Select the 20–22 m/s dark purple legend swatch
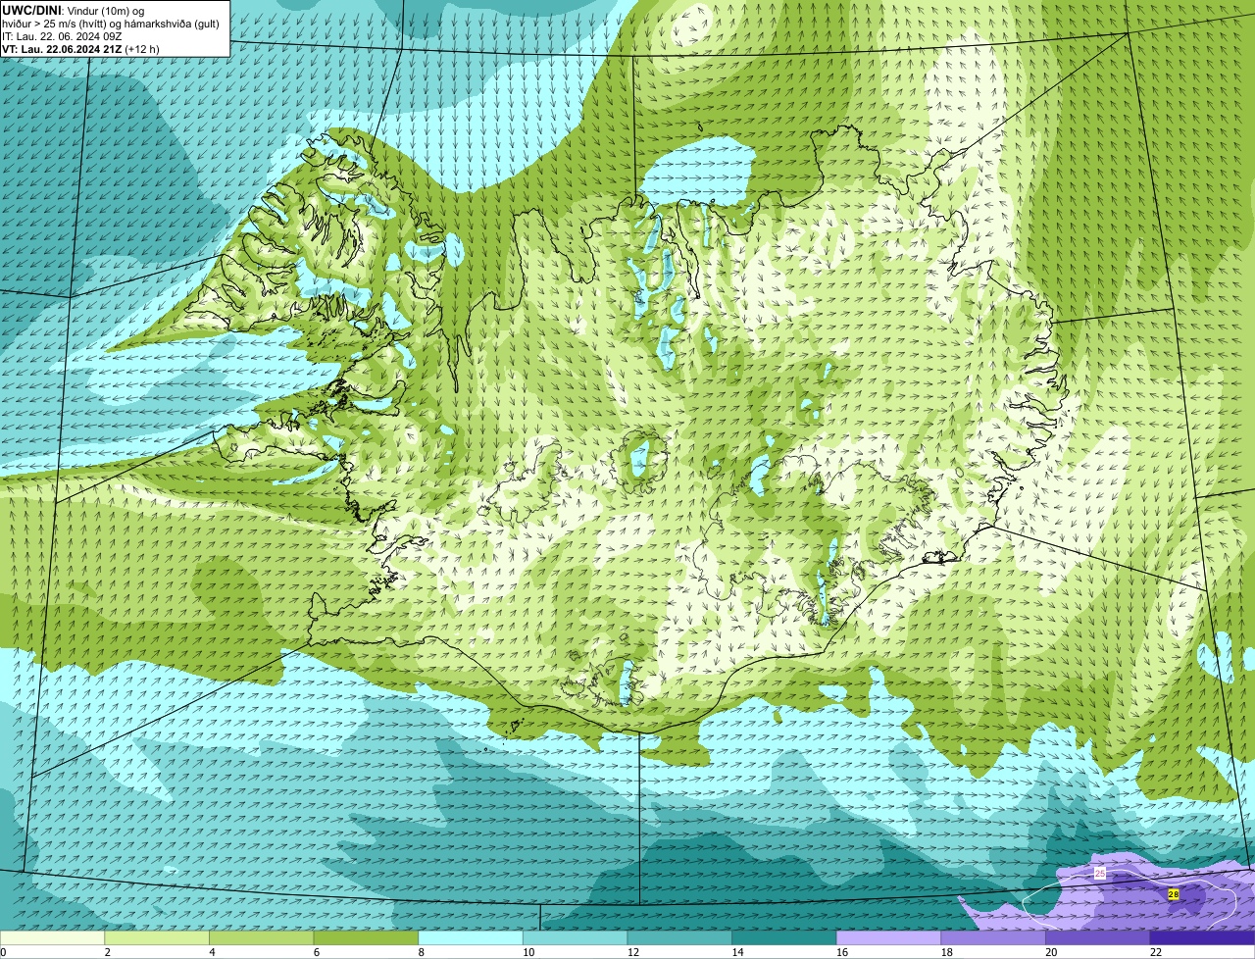The width and height of the screenshot is (1255, 959). (x=1098, y=938)
